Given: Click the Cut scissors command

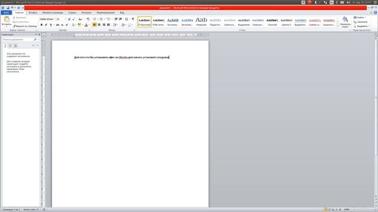Looking at the screenshot, I should pos(19,18).
